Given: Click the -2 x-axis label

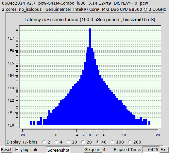Looking at the screenshot, I should click(x=83, y=135).
